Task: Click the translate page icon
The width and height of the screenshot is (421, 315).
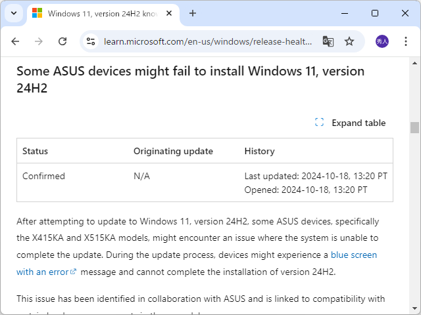Action: (x=328, y=41)
